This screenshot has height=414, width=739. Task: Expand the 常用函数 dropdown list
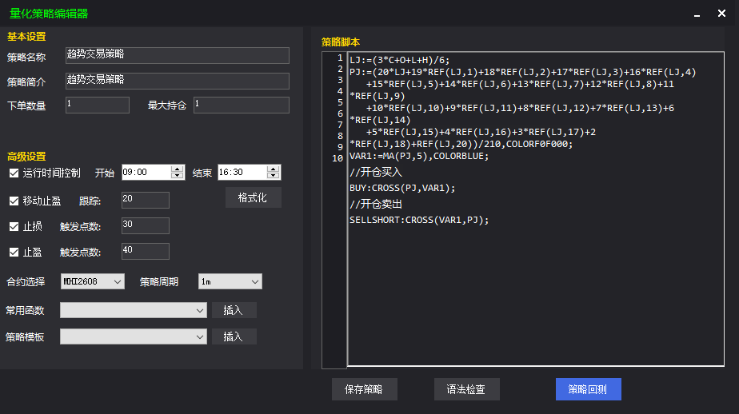tap(134, 310)
